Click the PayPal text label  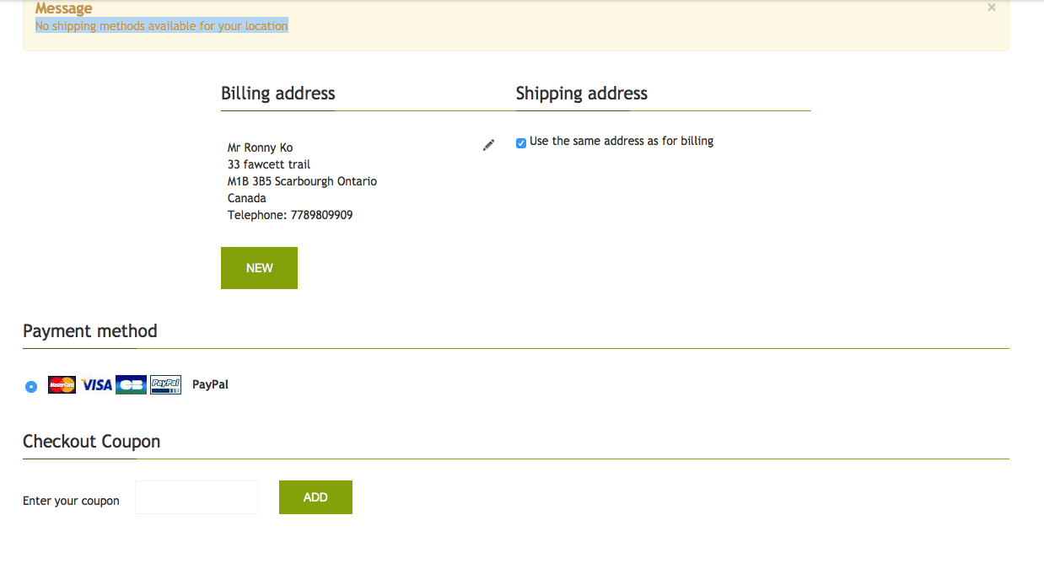click(210, 384)
